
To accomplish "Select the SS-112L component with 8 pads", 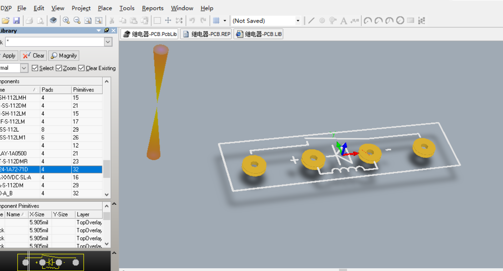I will click(x=51, y=129).
